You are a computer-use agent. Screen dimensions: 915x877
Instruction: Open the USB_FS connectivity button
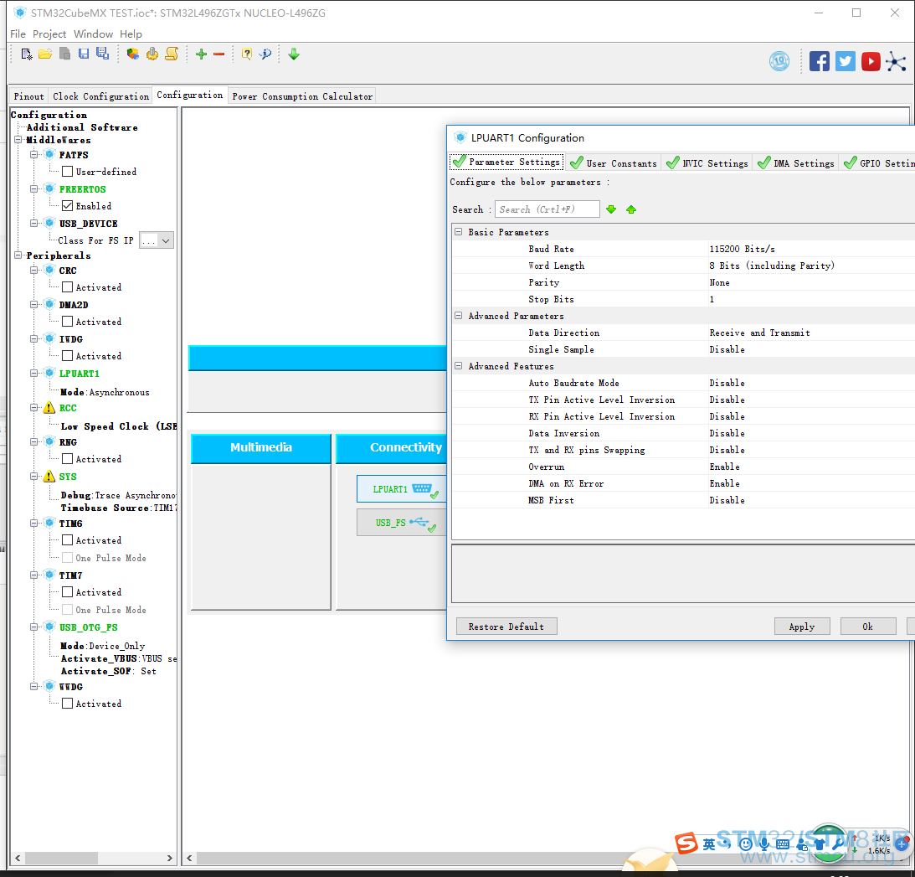click(x=402, y=523)
